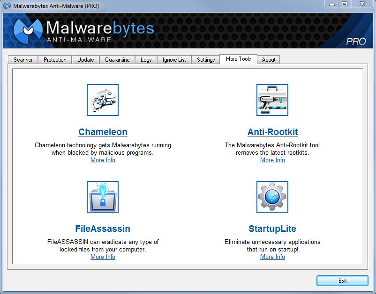This screenshot has width=376, height=294.
Task: Click More Info under Chameleon
Action: point(103,160)
